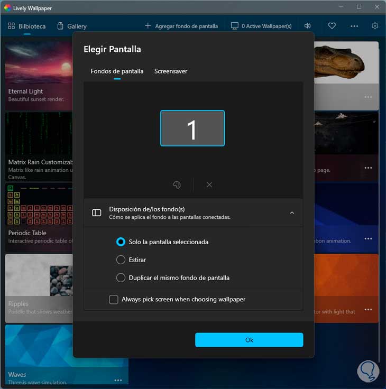Switch to the Screensaver tab

click(171, 71)
